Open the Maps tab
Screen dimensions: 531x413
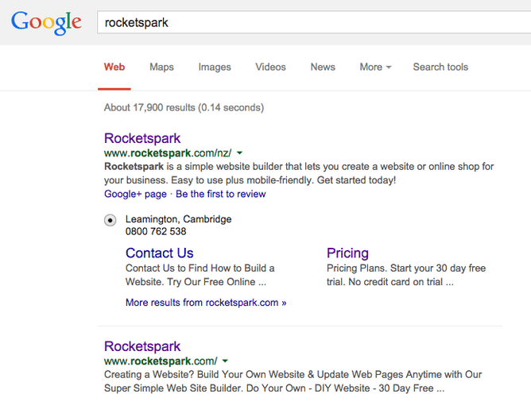coord(161,67)
